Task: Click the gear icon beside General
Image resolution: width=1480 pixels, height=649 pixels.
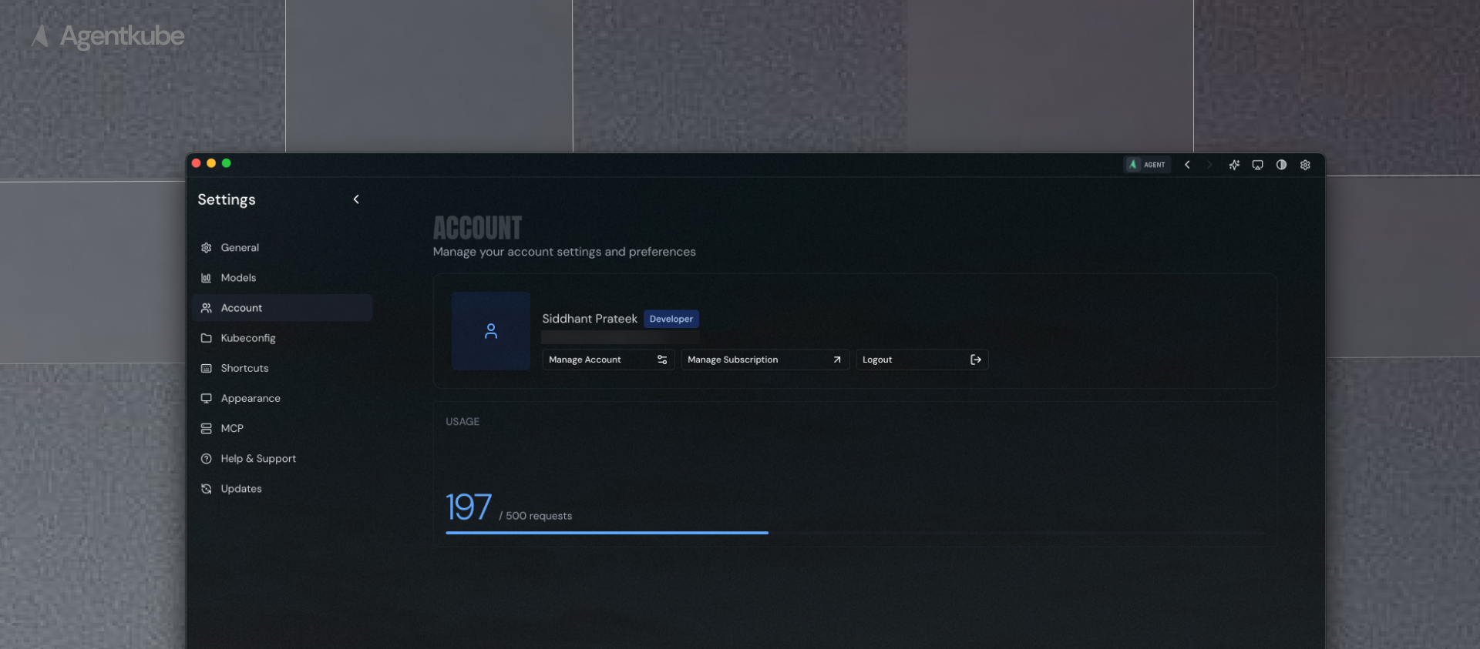Action: click(x=206, y=248)
